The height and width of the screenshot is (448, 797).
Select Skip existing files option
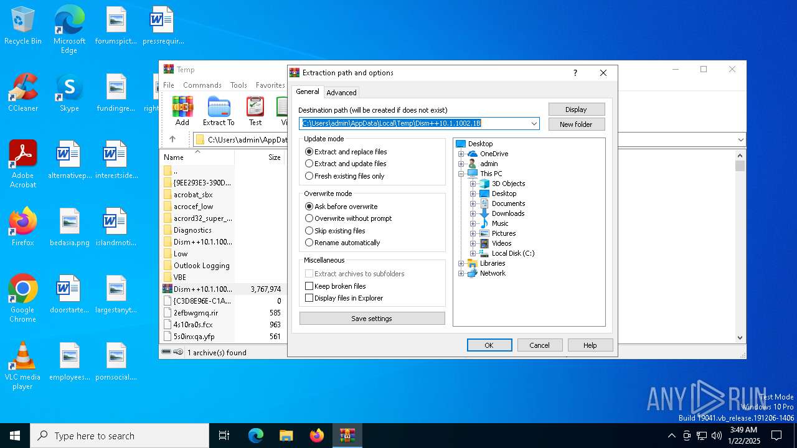tap(335, 231)
